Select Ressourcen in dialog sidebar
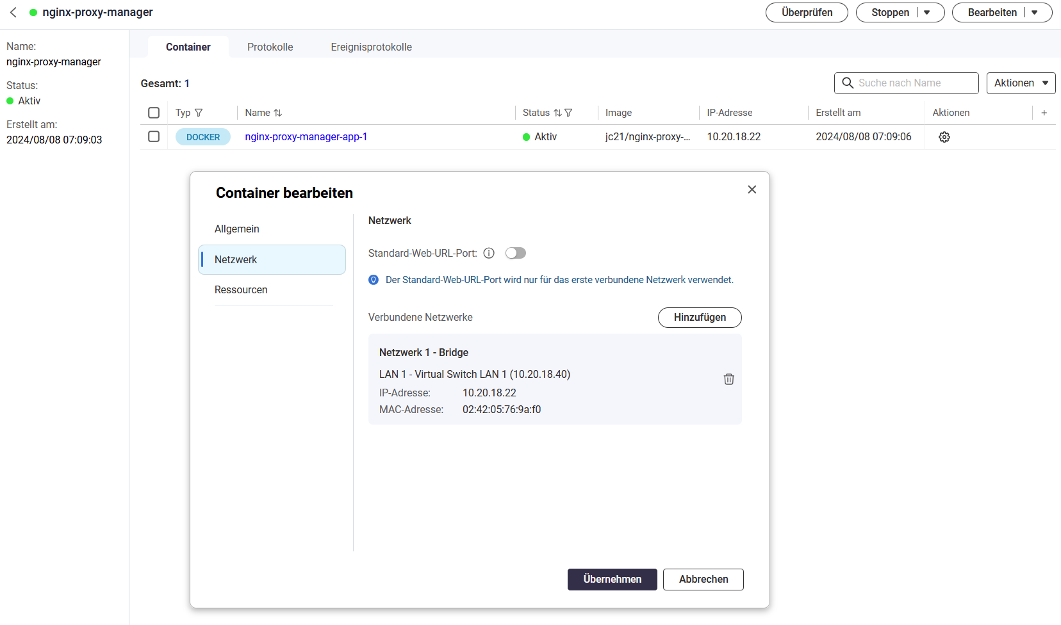Screen dimensions: 1061x625 [272, 290]
